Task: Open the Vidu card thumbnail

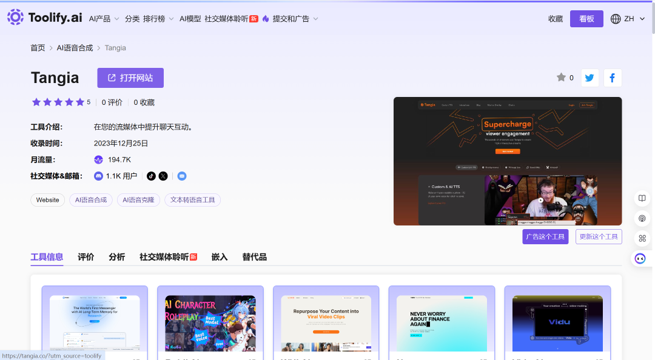Action: pyautogui.click(x=558, y=323)
